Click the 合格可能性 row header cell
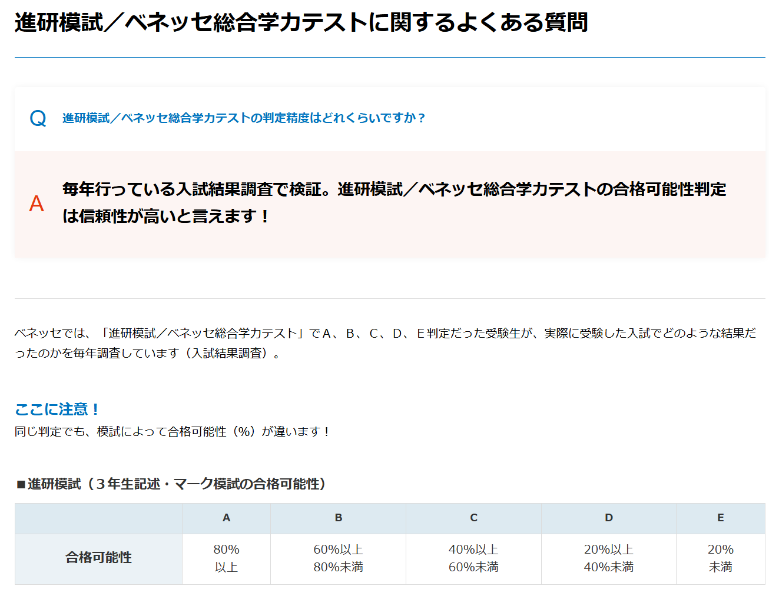Screen dimensions: 779x596 tap(98, 558)
